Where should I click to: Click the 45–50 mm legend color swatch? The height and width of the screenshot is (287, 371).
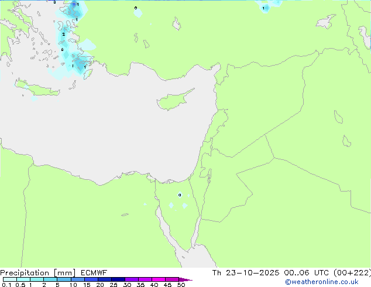(x=172, y=279)
